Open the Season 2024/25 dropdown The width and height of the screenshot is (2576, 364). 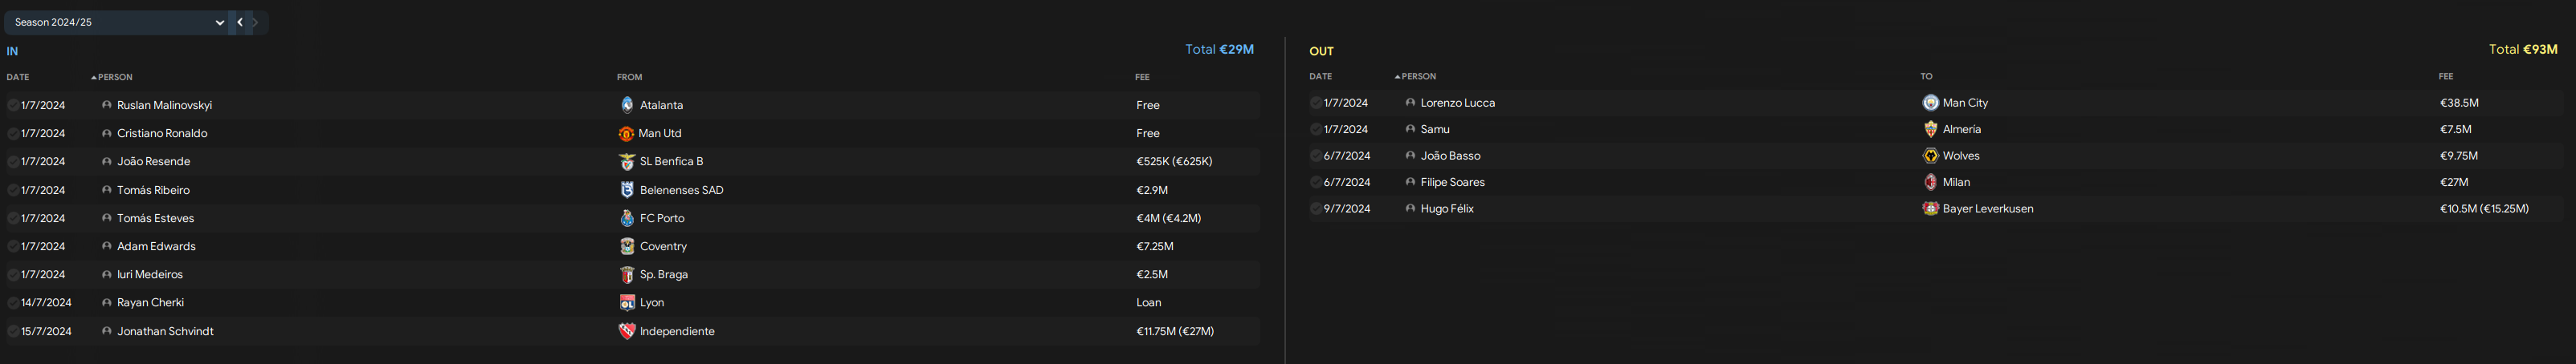(x=117, y=22)
